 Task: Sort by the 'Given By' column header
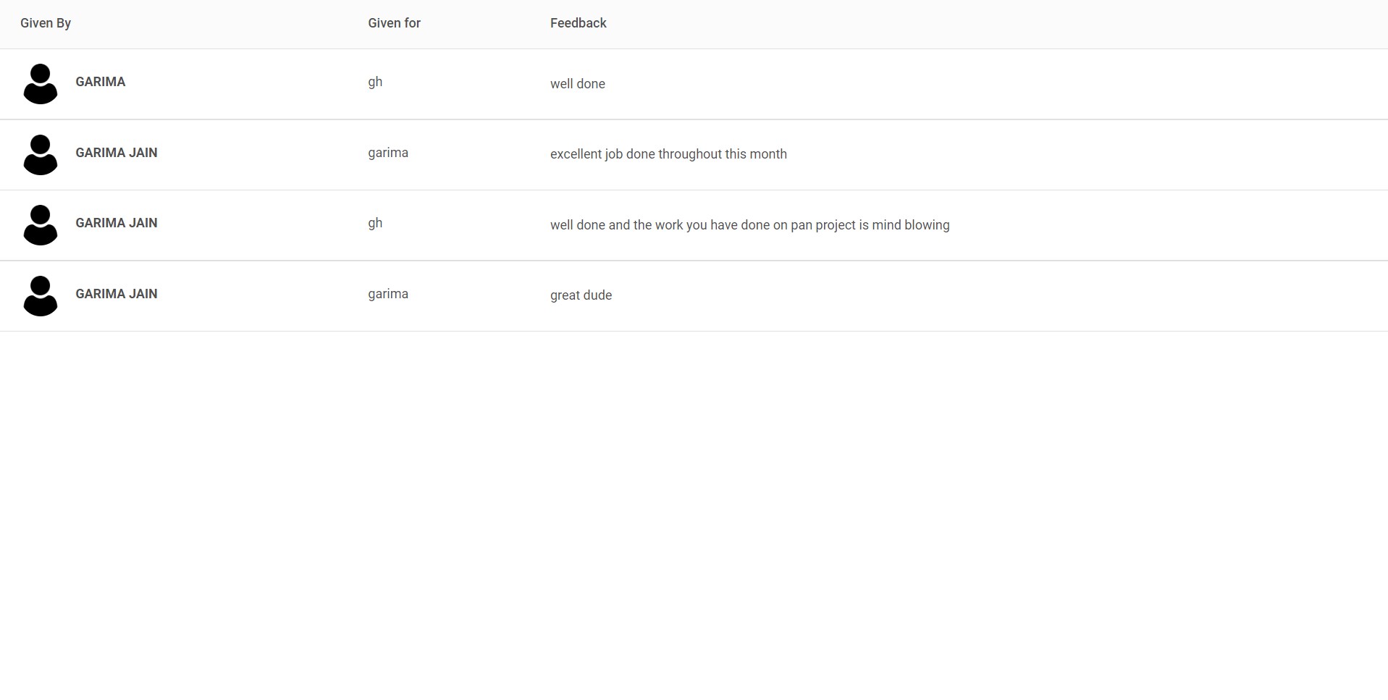click(45, 22)
